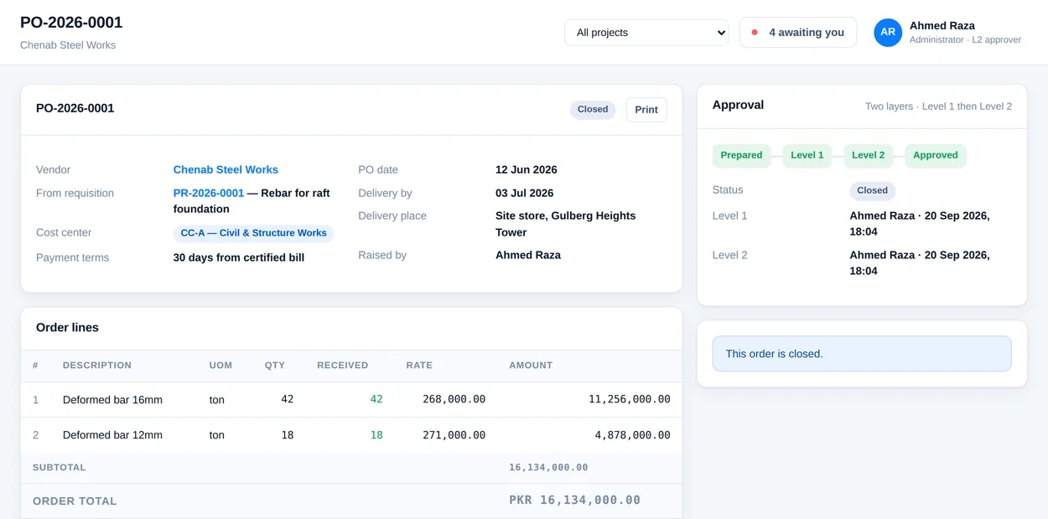The width and height of the screenshot is (1048, 519).
Task: Click the Closed status badge in Approval
Action: point(872,190)
